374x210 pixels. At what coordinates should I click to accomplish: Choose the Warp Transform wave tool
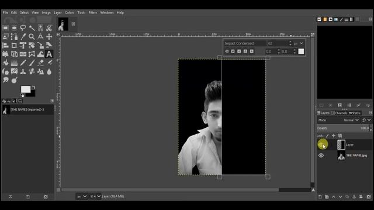[x=40, y=54]
